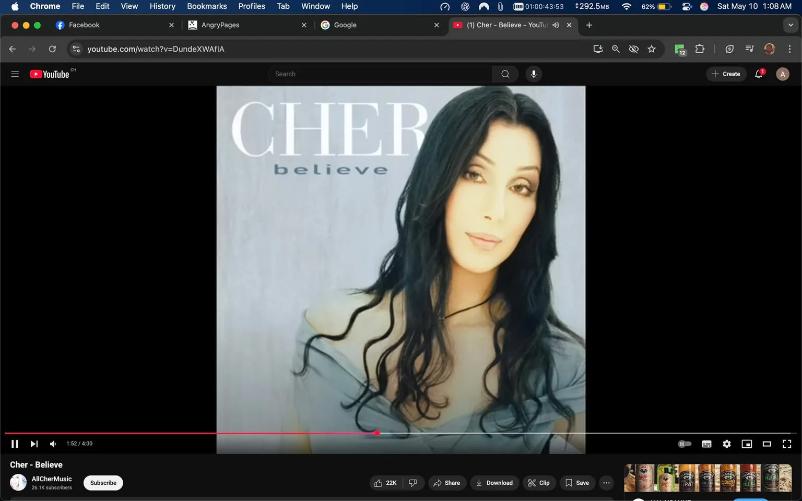Mute the video with the volume icon
The image size is (802, 501).
point(52,444)
